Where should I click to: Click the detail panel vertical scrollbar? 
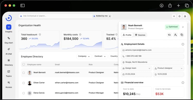pyautogui.click(x=188, y=44)
